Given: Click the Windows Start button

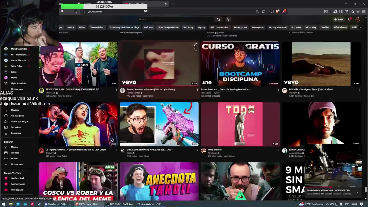Looking at the screenshot, I should (3, 204).
